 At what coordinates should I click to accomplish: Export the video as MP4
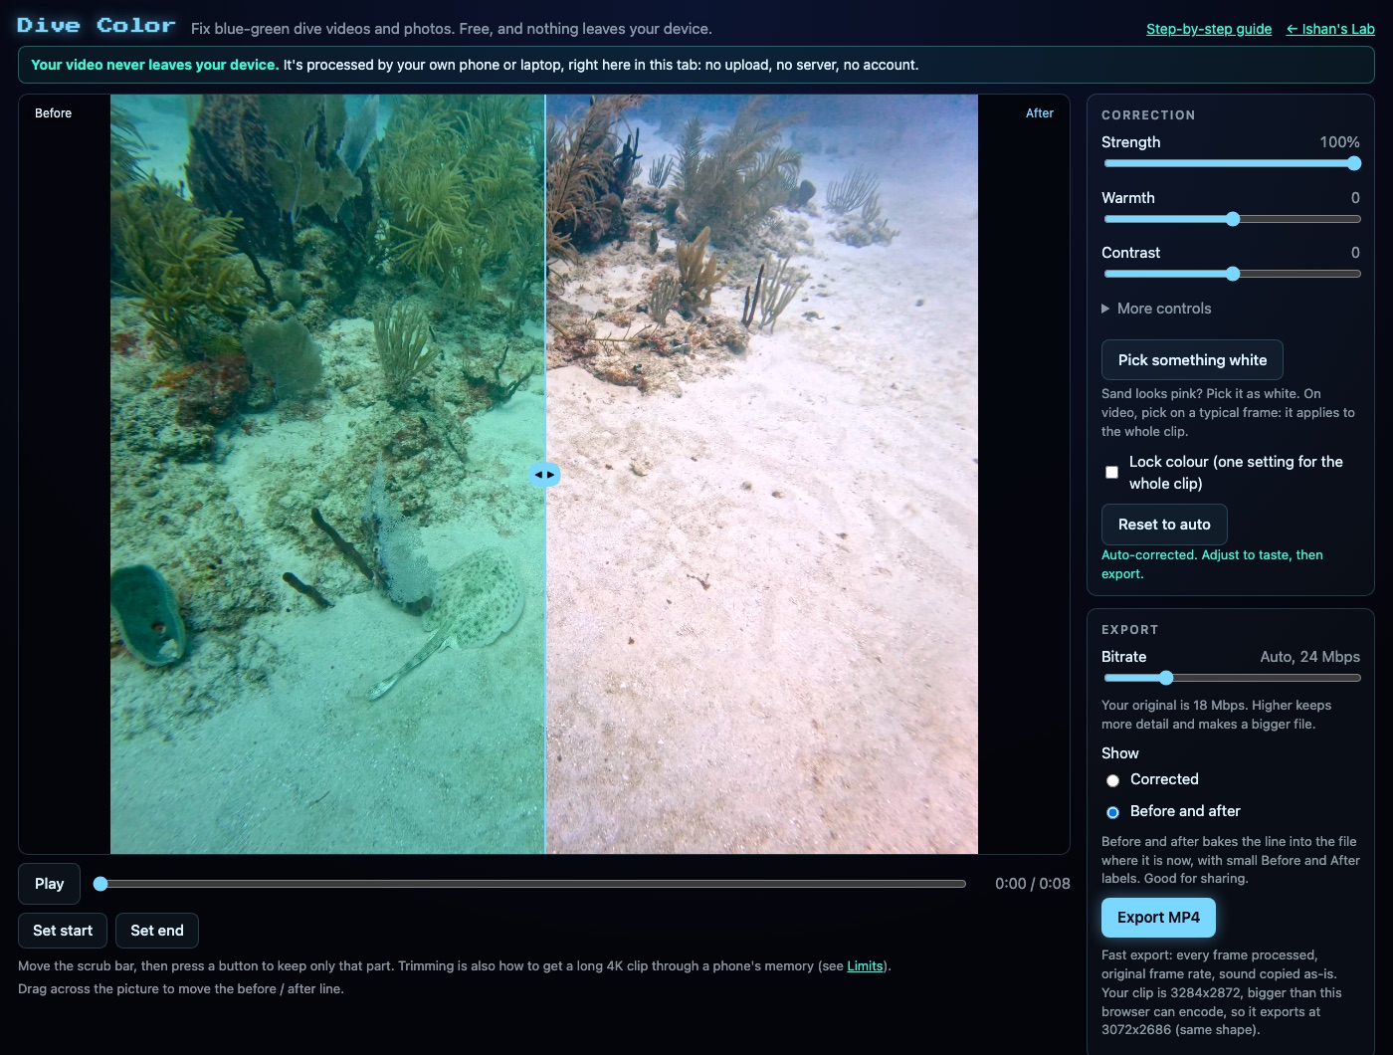tap(1158, 918)
